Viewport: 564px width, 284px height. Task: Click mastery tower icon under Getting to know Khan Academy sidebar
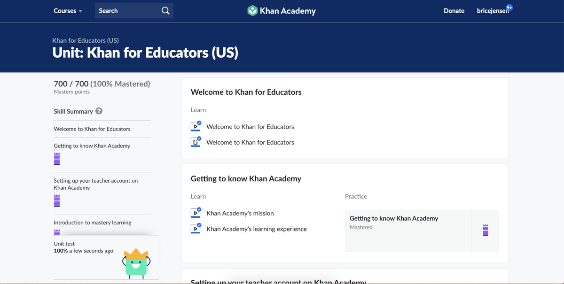tap(57, 159)
